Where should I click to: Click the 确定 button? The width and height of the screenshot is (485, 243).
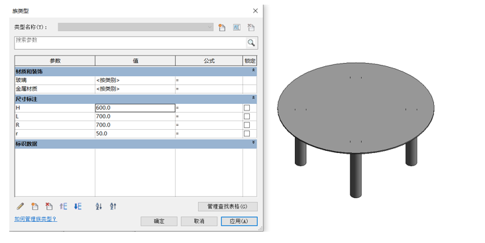point(159,221)
